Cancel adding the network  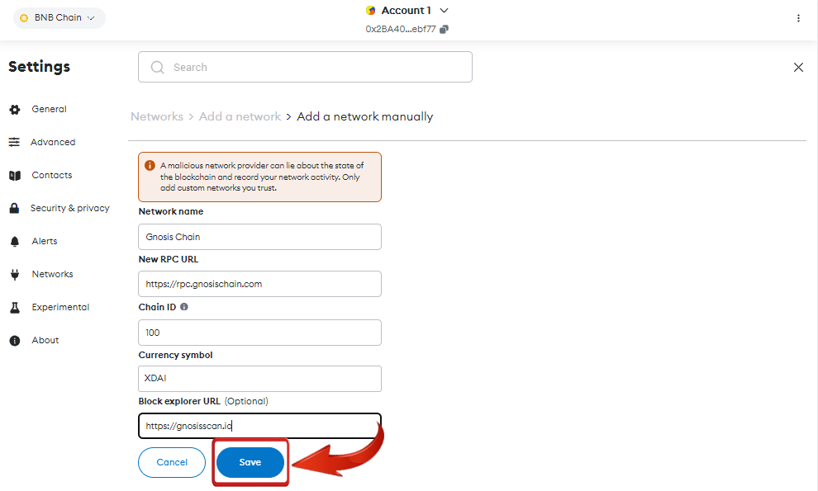click(172, 462)
